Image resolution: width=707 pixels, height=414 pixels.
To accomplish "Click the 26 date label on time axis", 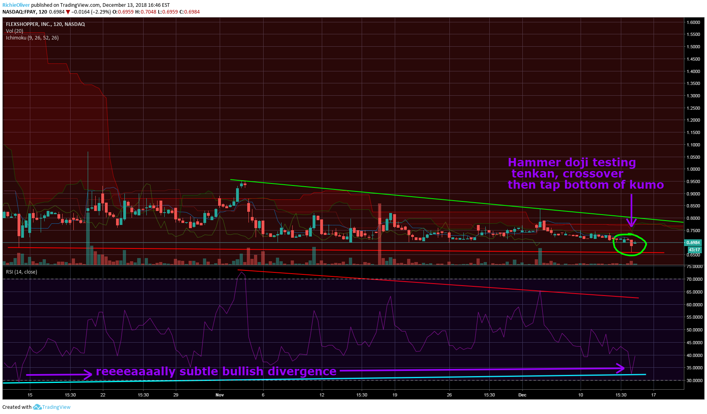I will pos(449,395).
